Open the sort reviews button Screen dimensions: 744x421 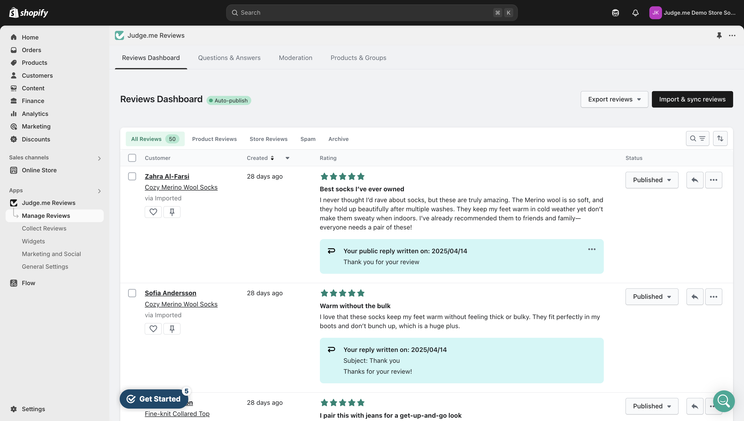coord(720,138)
